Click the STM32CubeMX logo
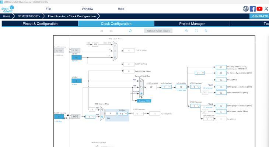Viewport: 269px width, 147px height. 7,9
